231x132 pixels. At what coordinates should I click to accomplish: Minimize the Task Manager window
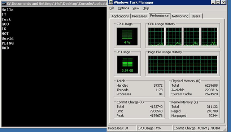tap(213, 3)
